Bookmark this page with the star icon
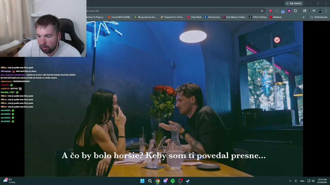The height and width of the screenshot is (185, 330). click(x=262, y=11)
